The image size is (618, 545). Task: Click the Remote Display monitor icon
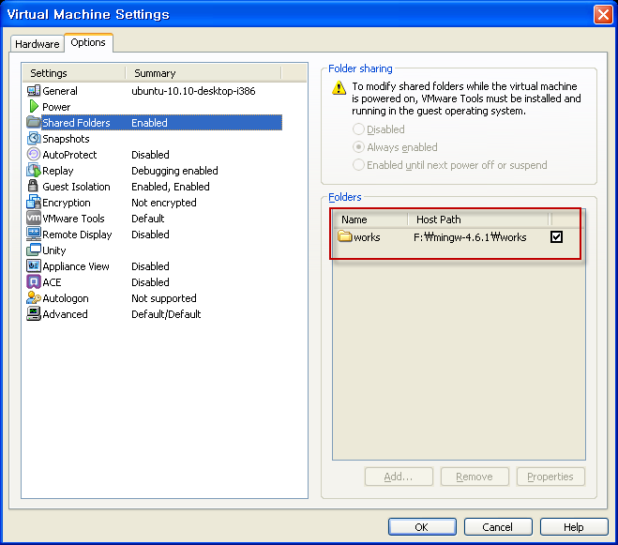34,234
